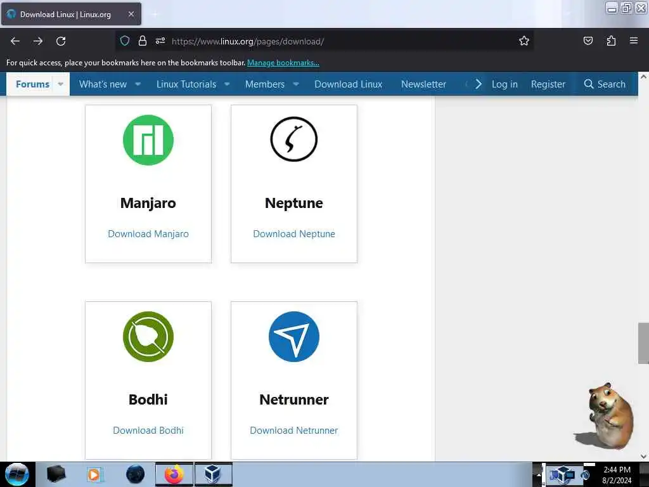The image size is (649, 487).
Task: Open the Members menu item
Action: pos(265,84)
